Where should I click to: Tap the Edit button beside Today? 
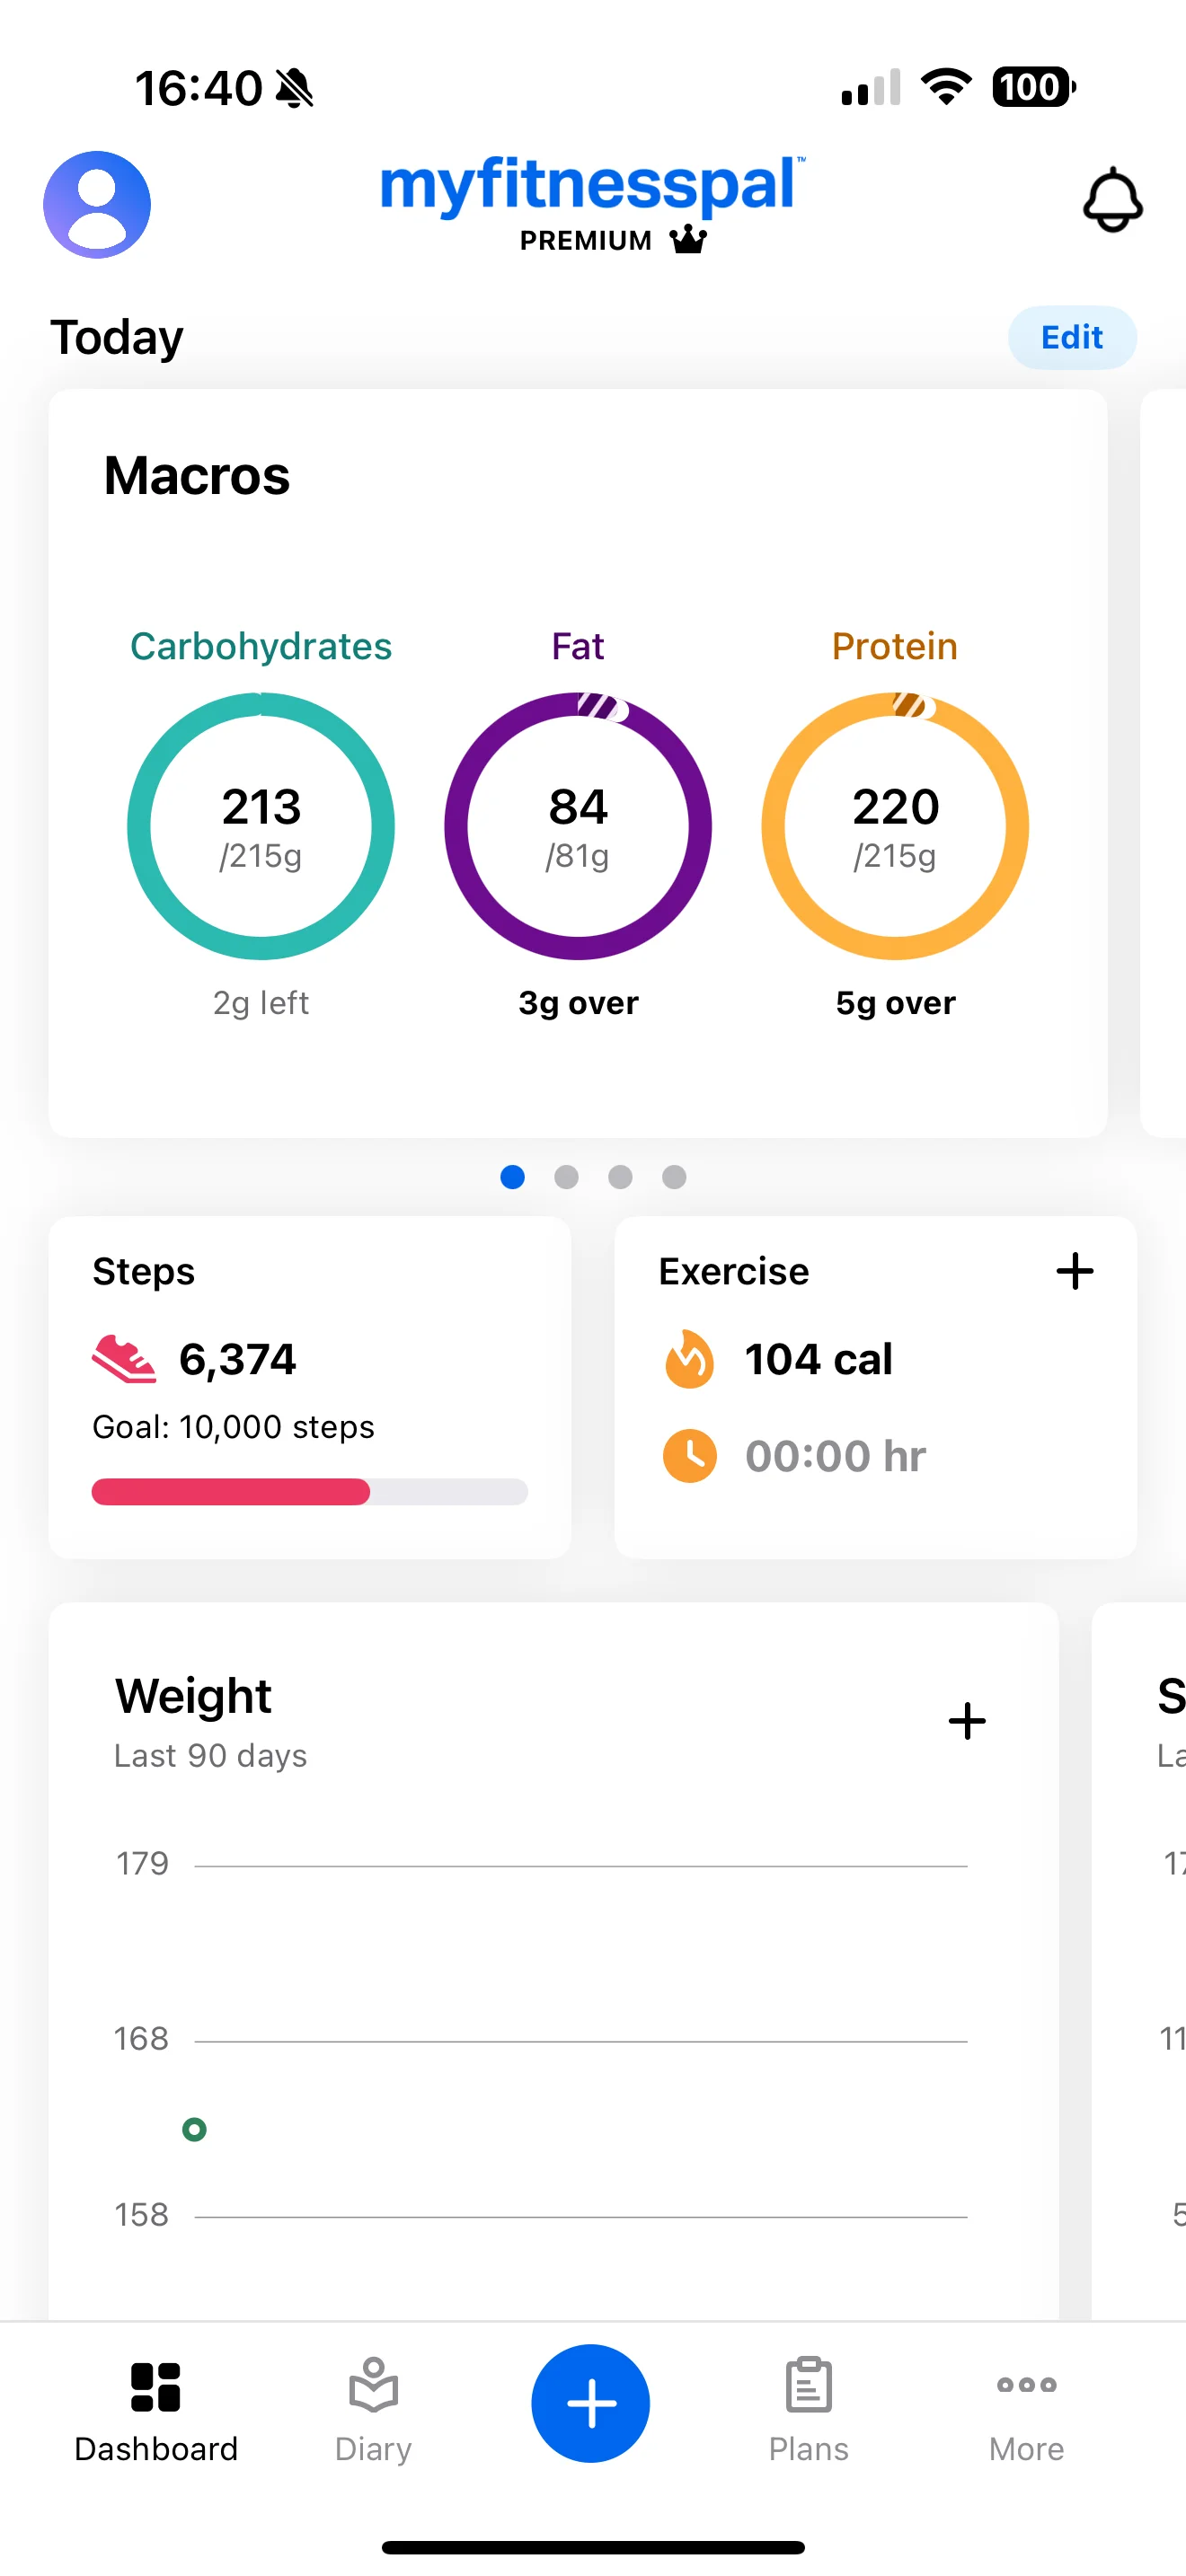pos(1072,337)
